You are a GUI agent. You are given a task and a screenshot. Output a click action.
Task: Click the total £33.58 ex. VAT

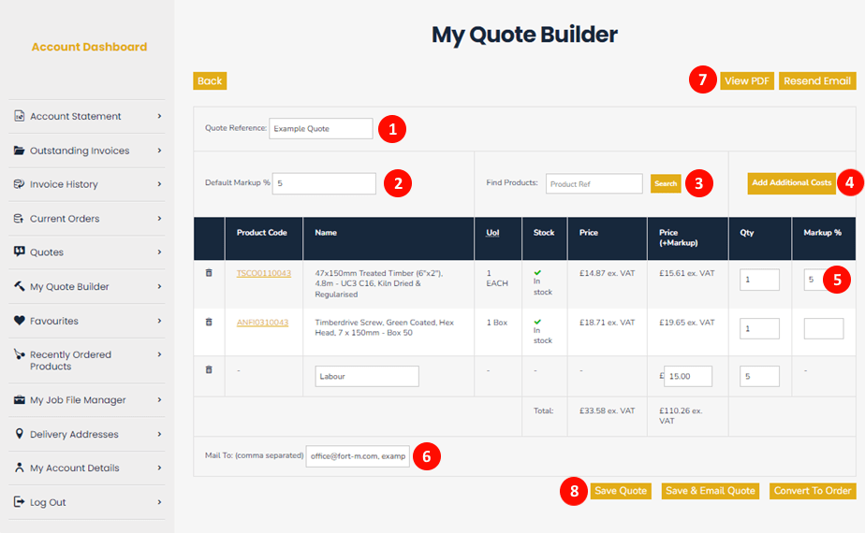pyautogui.click(x=607, y=411)
